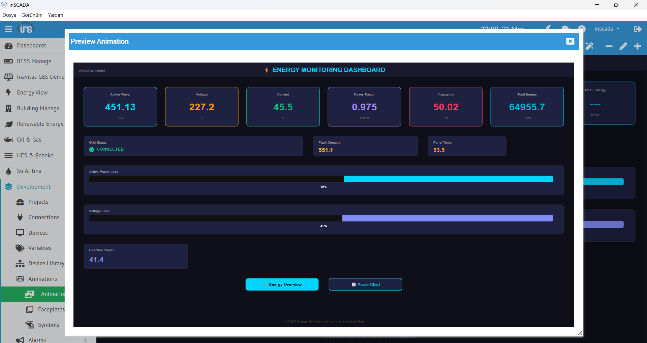
Task: Open the Görünüm menu
Action: 32,15
